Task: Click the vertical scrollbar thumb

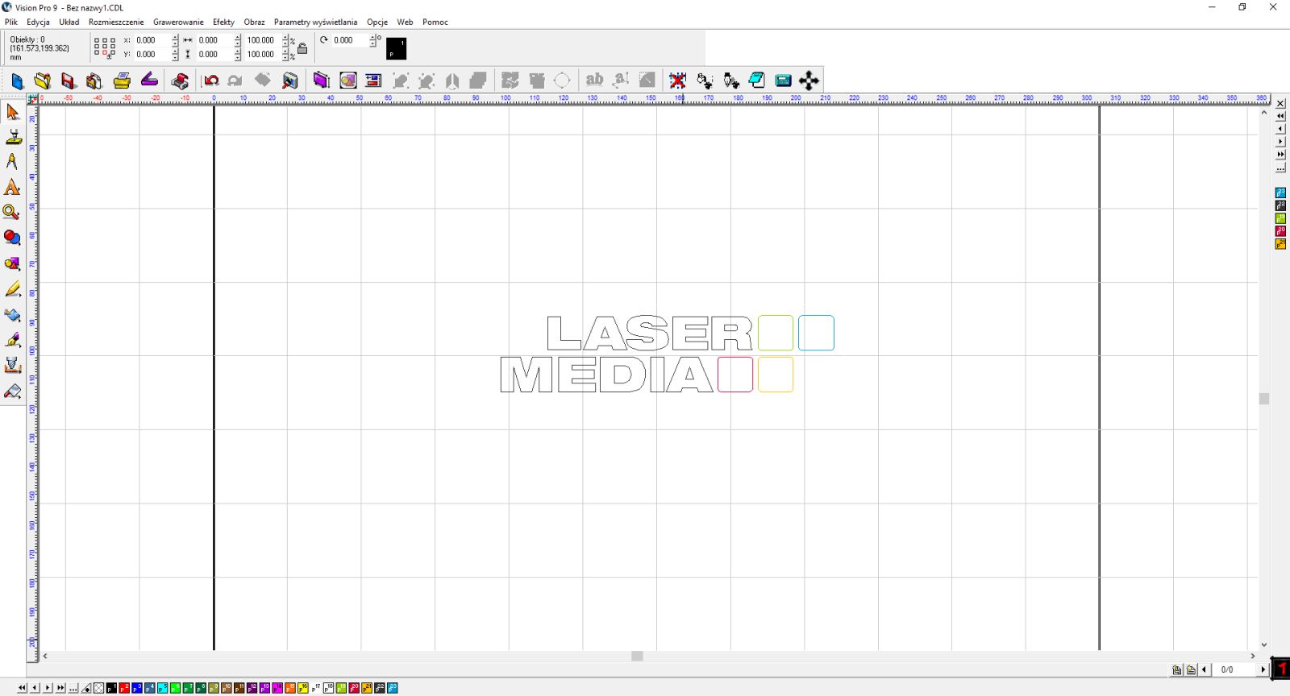Action: 1264,399
